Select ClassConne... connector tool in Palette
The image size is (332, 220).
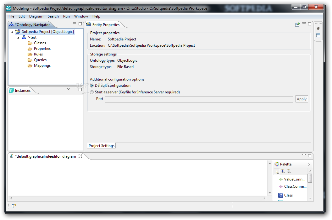click(292, 187)
